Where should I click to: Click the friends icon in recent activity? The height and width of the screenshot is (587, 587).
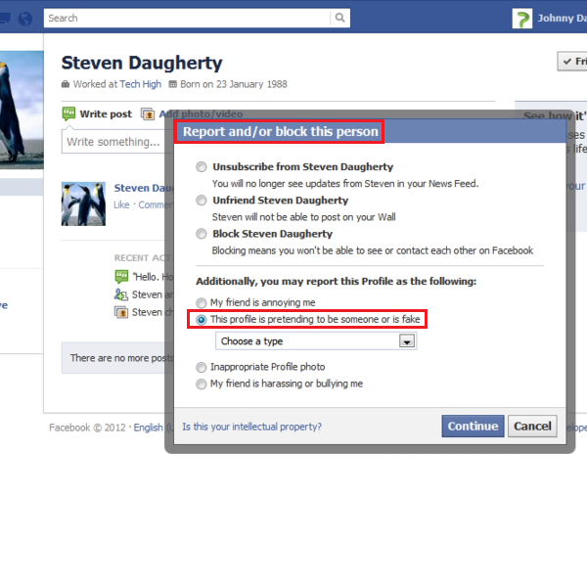tap(121, 294)
